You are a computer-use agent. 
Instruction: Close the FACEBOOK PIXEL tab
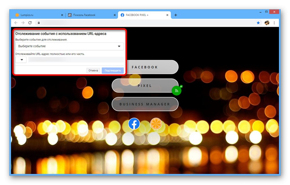coord(167,15)
